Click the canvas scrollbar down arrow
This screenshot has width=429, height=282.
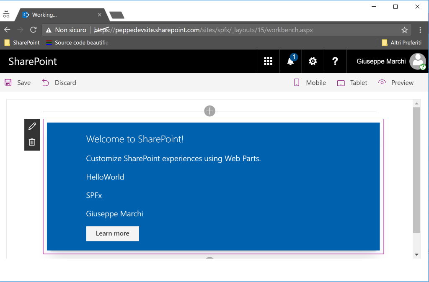(x=416, y=254)
